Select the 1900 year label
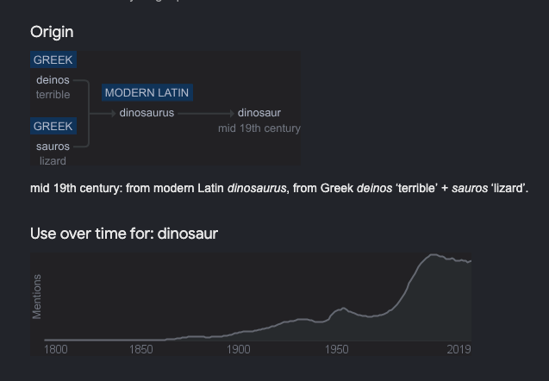Image resolution: width=549 pixels, height=381 pixels. [239, 349]
